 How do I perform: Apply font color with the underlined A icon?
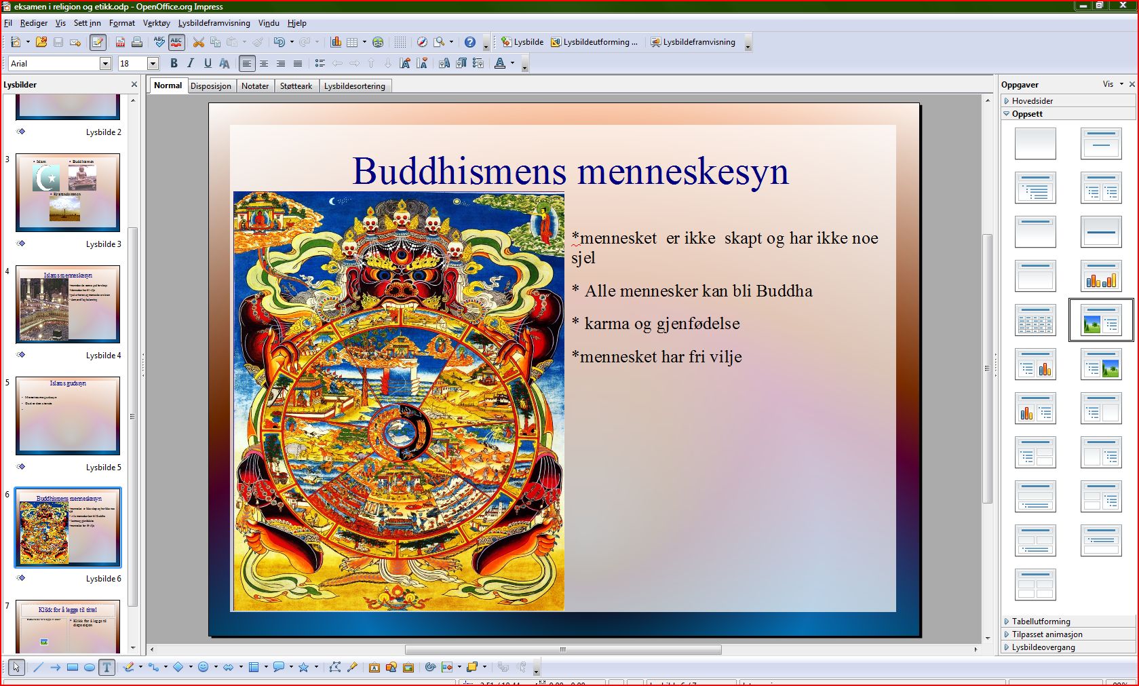pos(500,63)
